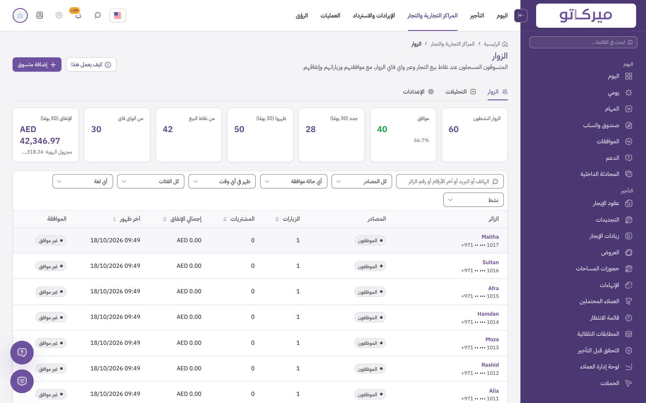
Task: Open the الإيرادات والاسترداد top menu
Action: (374, 16)
